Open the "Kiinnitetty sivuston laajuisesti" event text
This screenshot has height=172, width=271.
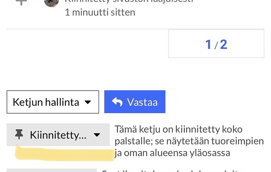click(128, 1)
